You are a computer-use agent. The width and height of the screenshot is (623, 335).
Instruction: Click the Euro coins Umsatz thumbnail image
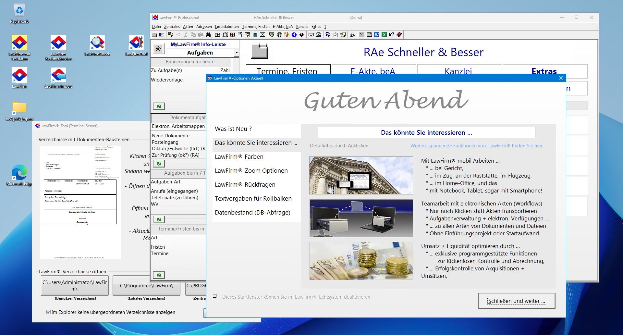click(361, 261)
